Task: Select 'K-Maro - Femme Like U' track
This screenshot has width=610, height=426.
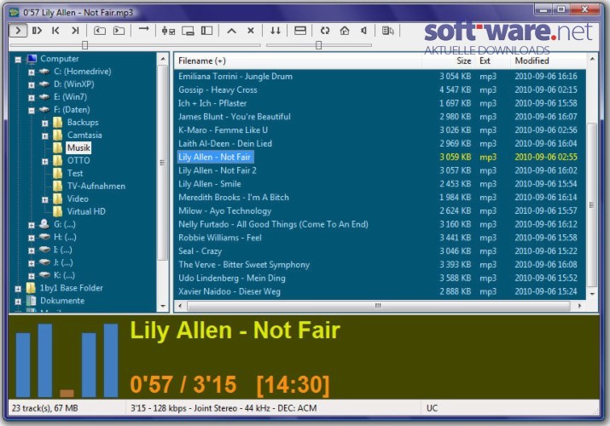Action: (x=223, y=130)
